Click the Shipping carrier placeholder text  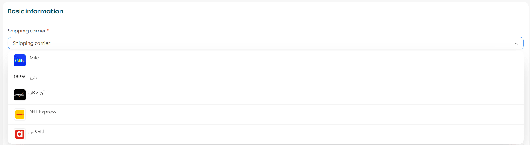32,43
